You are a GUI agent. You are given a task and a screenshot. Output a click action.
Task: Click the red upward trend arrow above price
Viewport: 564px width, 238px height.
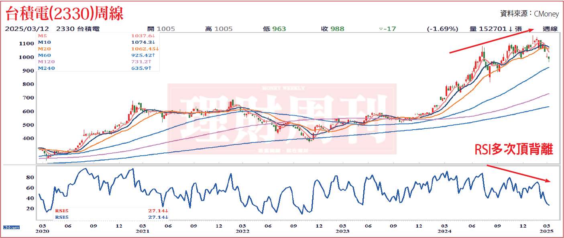click(492, 41)
